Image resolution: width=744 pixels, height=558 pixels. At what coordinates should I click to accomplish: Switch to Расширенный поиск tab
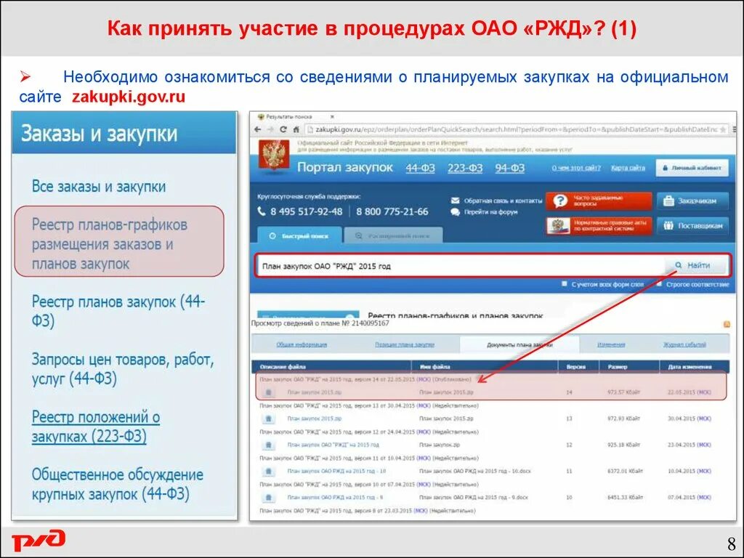(393, 235)
